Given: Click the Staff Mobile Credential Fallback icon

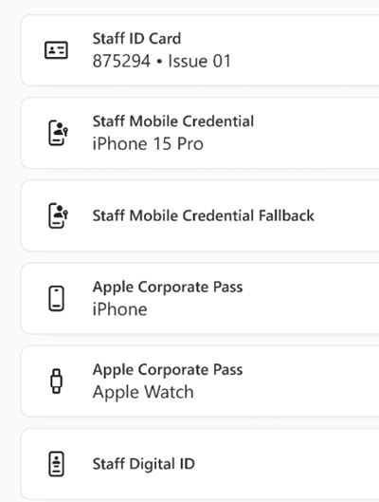Looking at the screenshot, I should 58,215.
